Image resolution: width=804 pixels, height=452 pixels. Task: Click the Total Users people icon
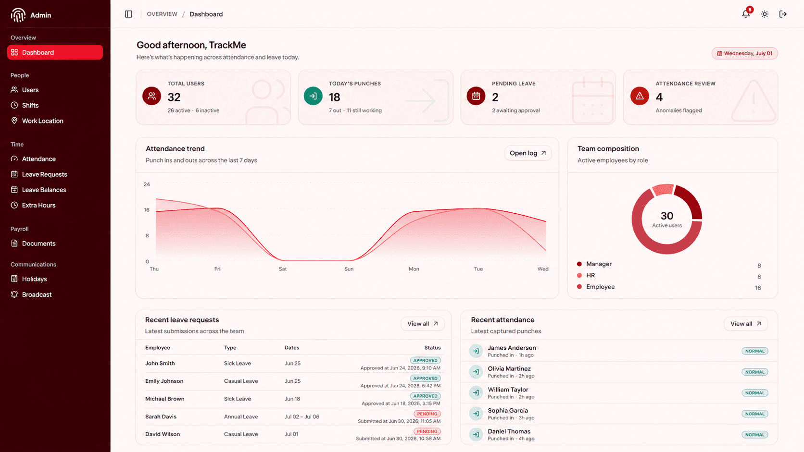tap(151, 96)
